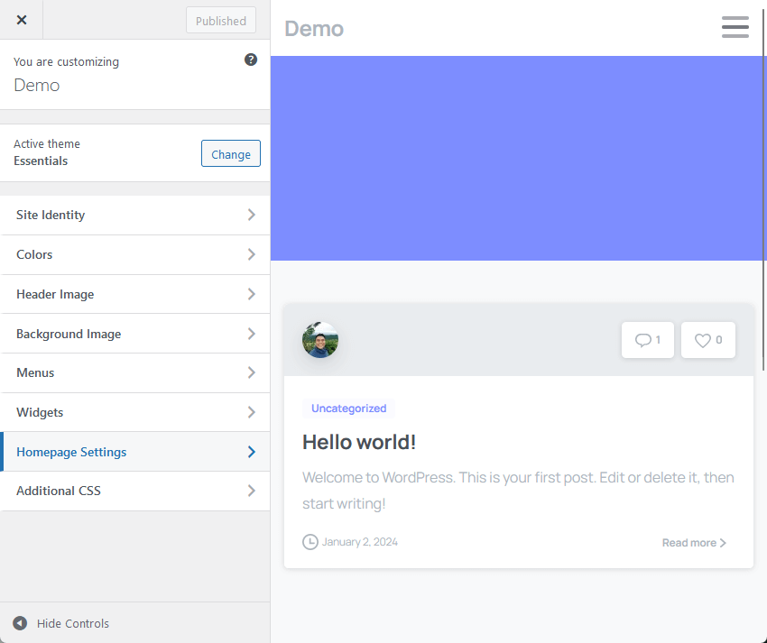Open the Menus panel
Image resolution: width=767 pixels, height=643 pixels.
point(135,372)
